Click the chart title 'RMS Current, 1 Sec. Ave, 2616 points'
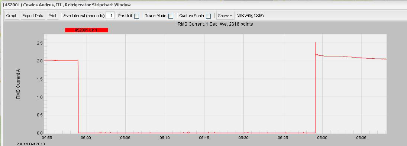407x146 pixels. (215, 24)
